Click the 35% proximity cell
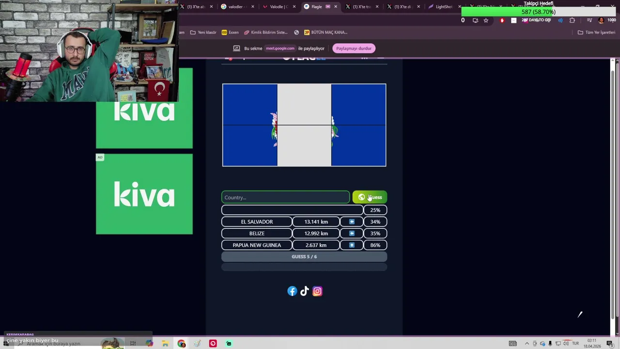Viewport: 620px width, 349px height. (375, 233)
